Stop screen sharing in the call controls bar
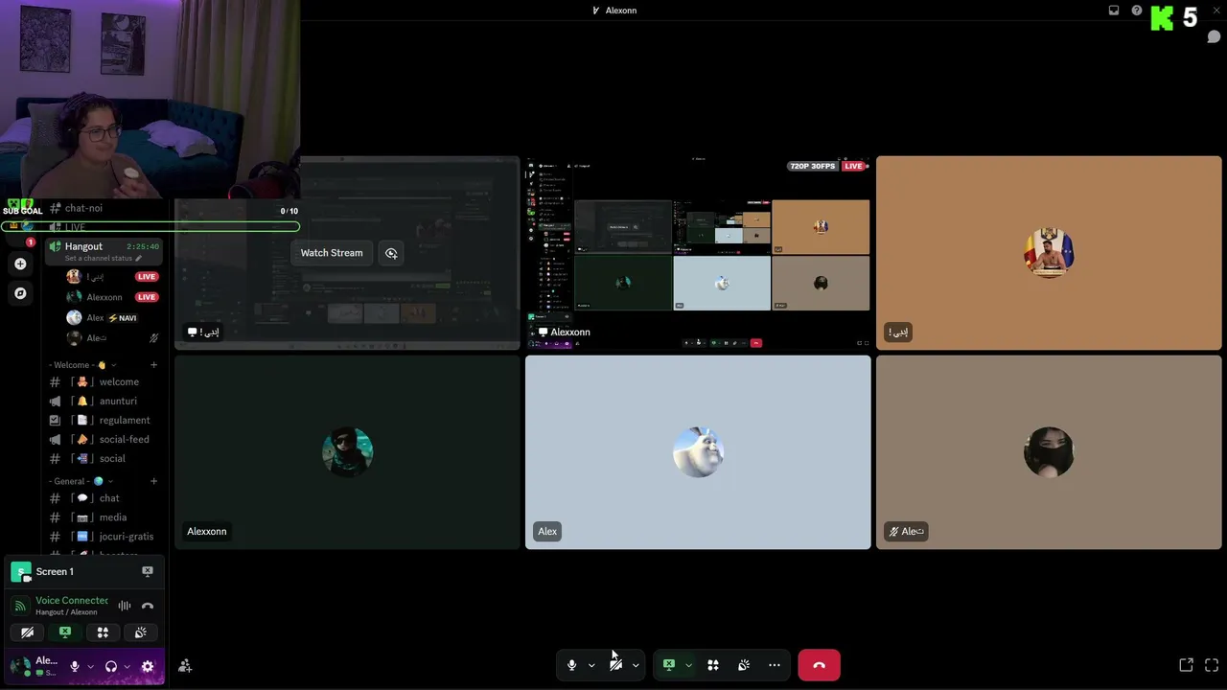 (x=669, y=665)
